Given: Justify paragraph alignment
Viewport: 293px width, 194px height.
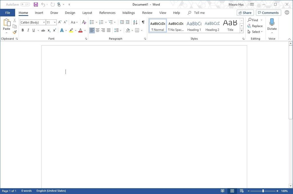Looking at the screenshot, I should pos(108,30).
